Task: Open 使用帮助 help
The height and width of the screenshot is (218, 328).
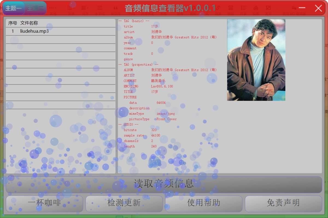Action: click(204, 203)
